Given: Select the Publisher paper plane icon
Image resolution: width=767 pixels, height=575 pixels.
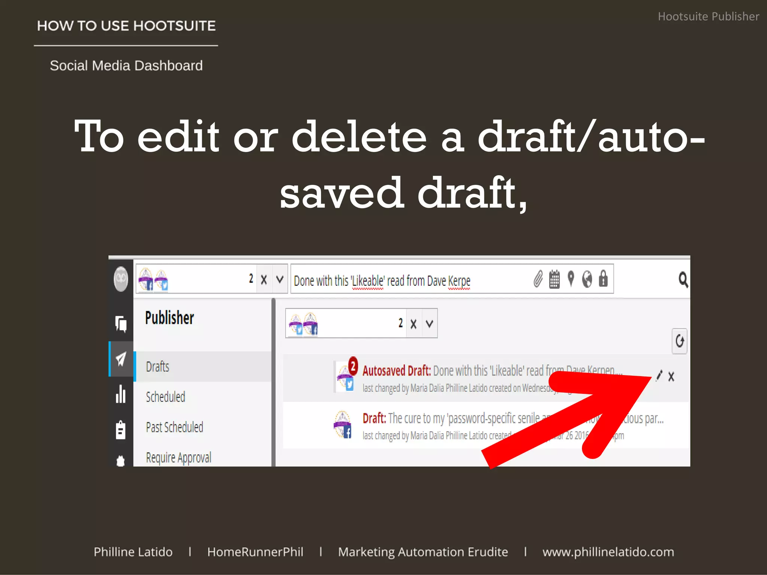Looking at the screenshot, I should tap(121, 359).
